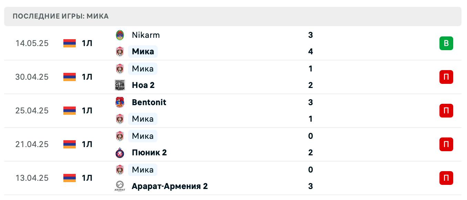Viewport: 467px width, 200px height.
Task: Click the Мика label in 25.04.25 match
Action: [x=143, y=119]
